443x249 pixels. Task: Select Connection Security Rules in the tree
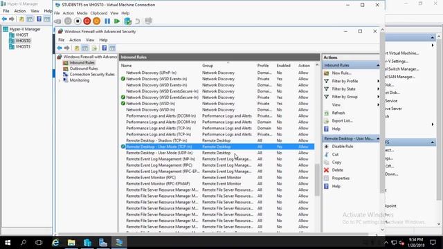92,75
